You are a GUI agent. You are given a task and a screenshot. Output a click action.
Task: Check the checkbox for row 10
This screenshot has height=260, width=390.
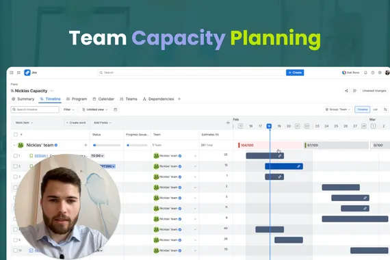pos(16,250)
